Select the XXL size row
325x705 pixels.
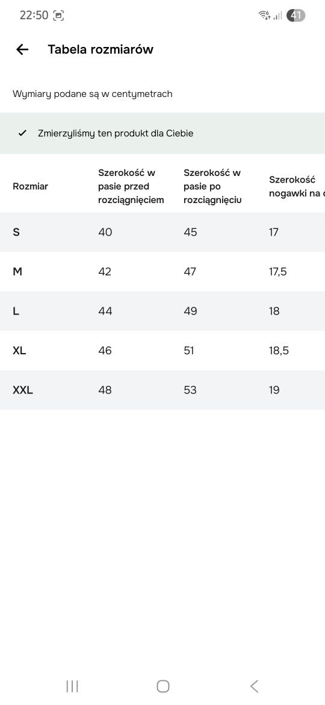[x=162, y=390]
